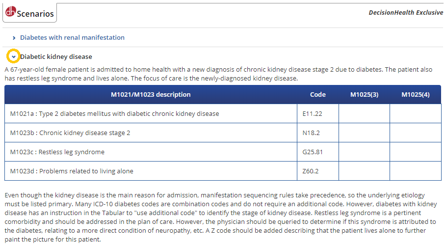Click the Z60.2 code cell
Viewport: 446px width, 246px height.
[x=311, y=171]
